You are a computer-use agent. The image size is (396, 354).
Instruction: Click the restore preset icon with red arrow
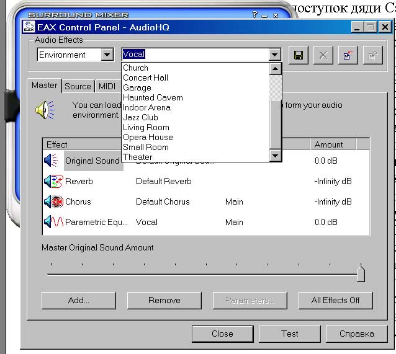347,55
